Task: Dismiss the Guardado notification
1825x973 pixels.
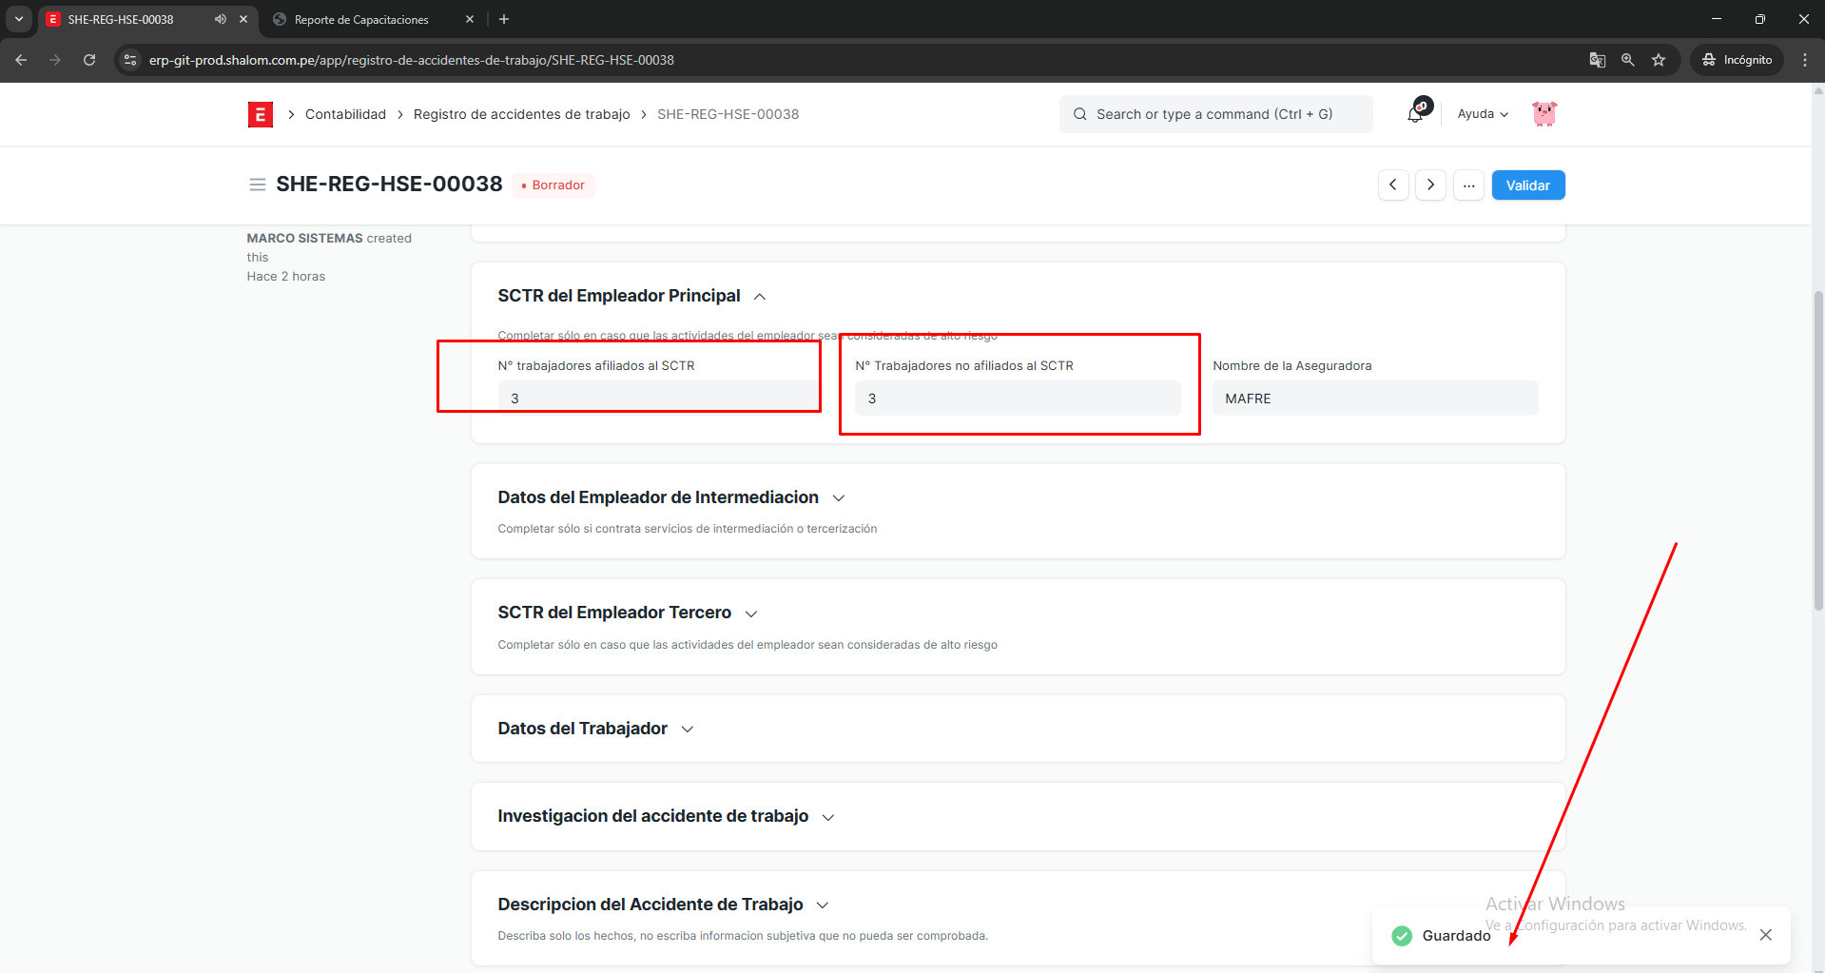Action: (1765, 935)
